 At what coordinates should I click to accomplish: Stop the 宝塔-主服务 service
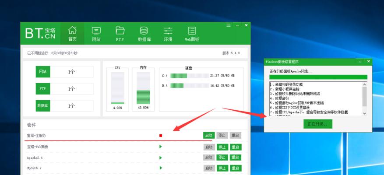[222, 135]
